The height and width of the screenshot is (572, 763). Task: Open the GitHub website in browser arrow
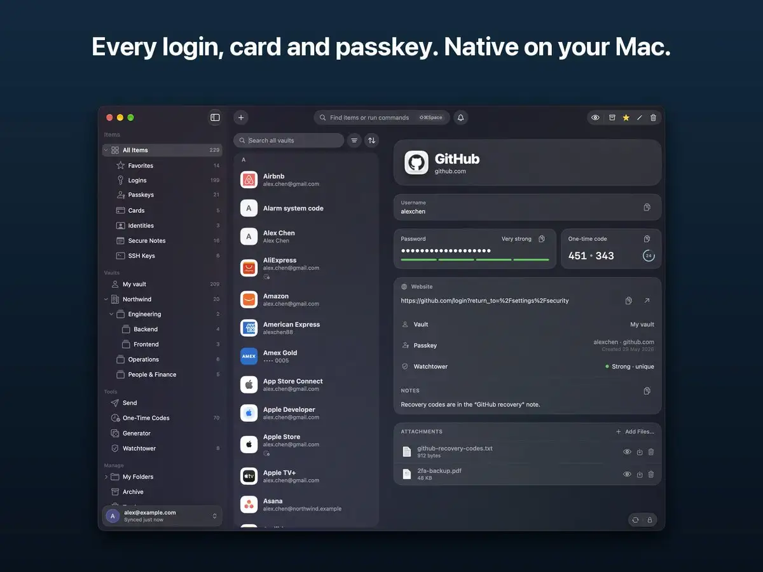tap(647, 301)
